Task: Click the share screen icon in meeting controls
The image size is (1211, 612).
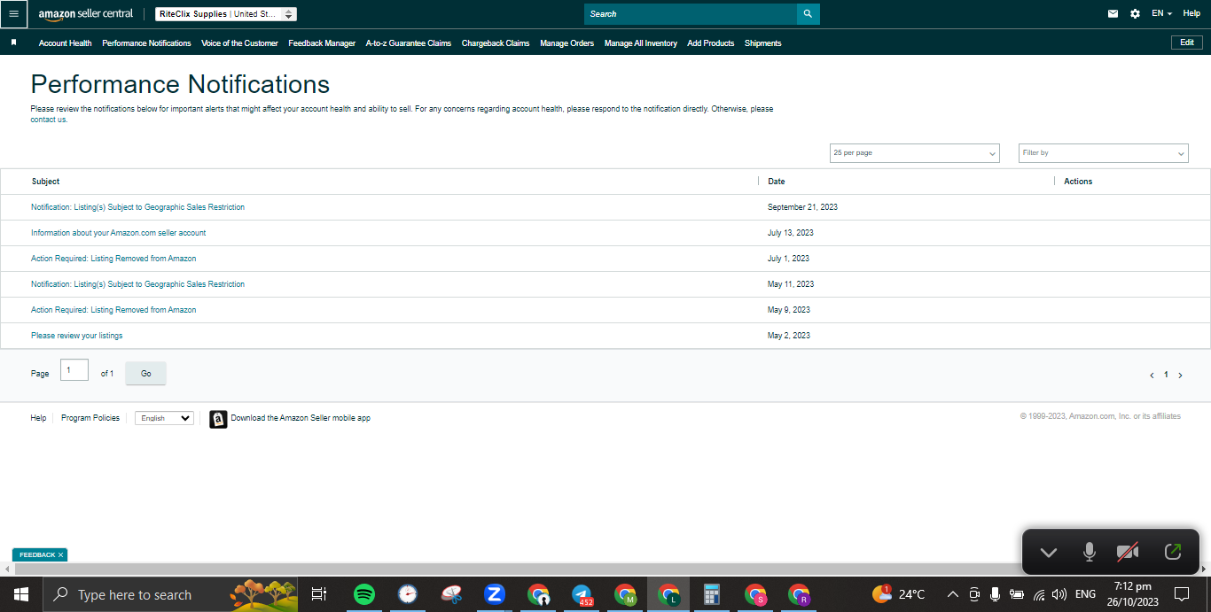Action: [x=1172, y=552]
